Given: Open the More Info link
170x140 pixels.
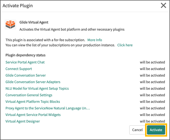Looking at the screenshot, I should (95, 40).
